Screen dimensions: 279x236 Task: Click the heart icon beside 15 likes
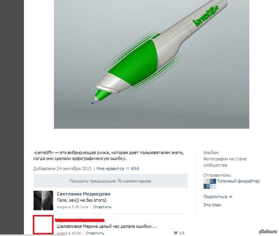pos(176,233)
